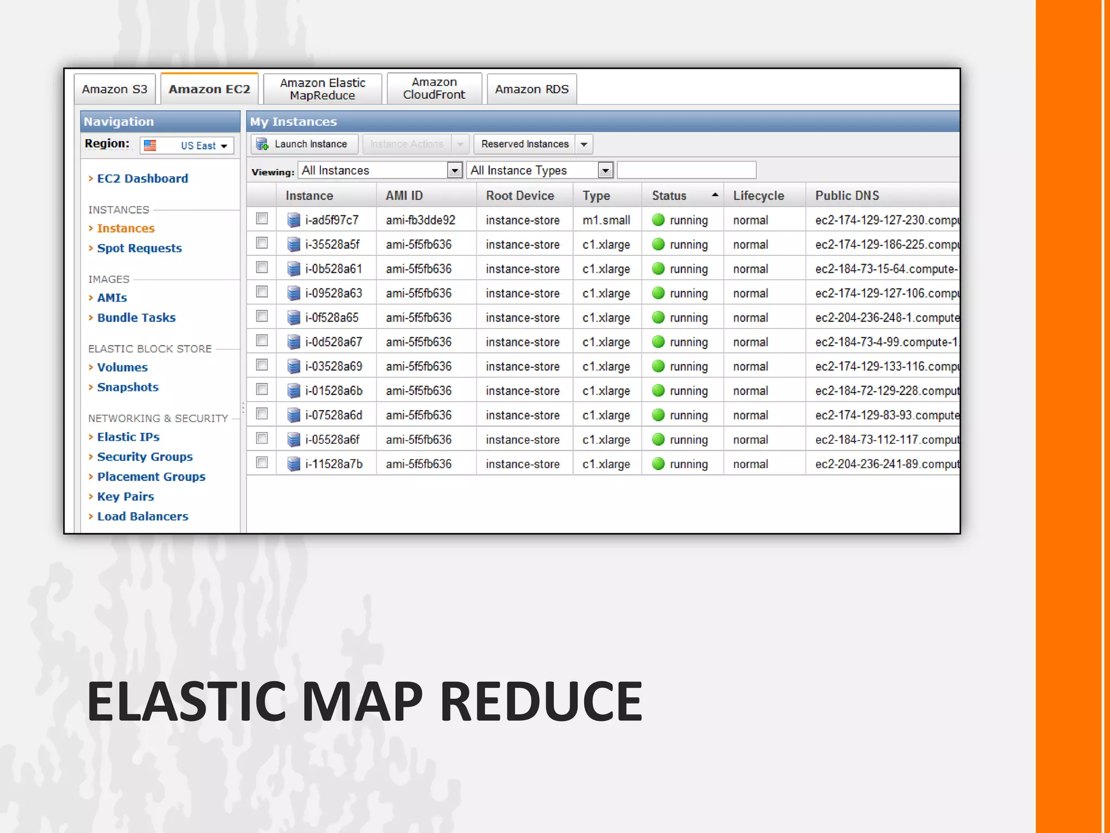
Task: Click green status dot for i-09528a63
Action: (x=659, y=293)
